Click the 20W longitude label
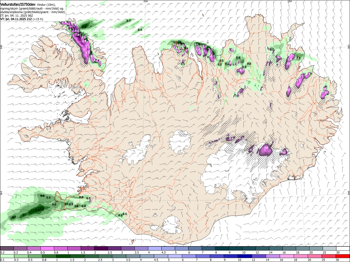The height and width of the screenshot is (262, 350). (x=145, y=1)
